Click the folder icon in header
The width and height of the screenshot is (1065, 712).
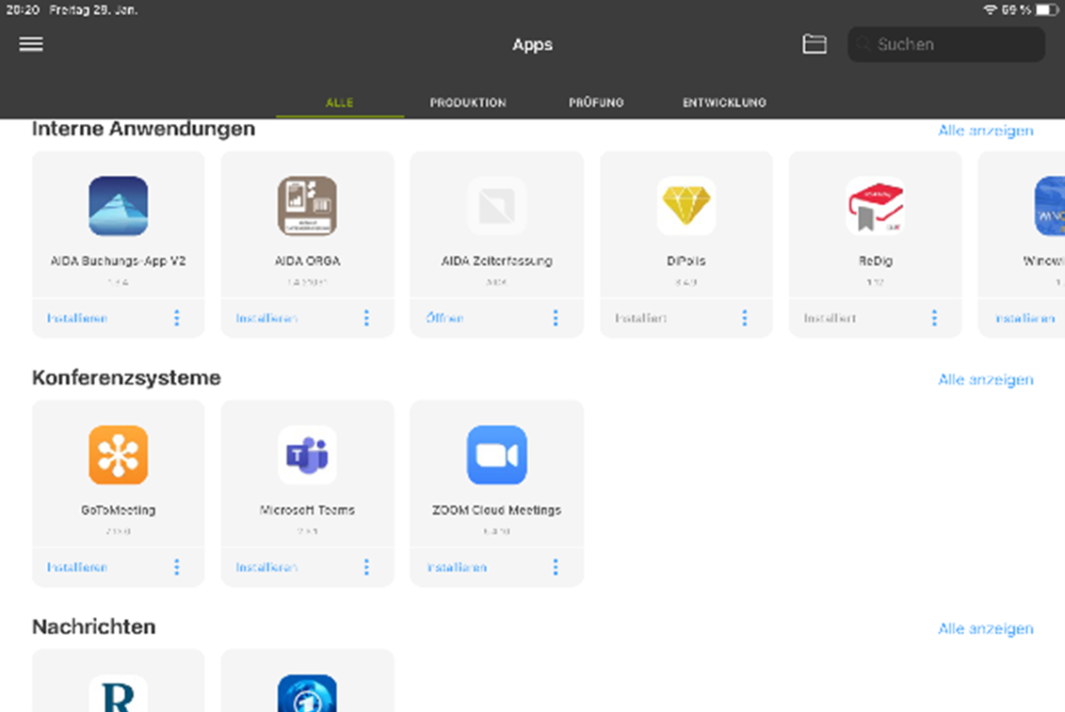pos(815,44)
